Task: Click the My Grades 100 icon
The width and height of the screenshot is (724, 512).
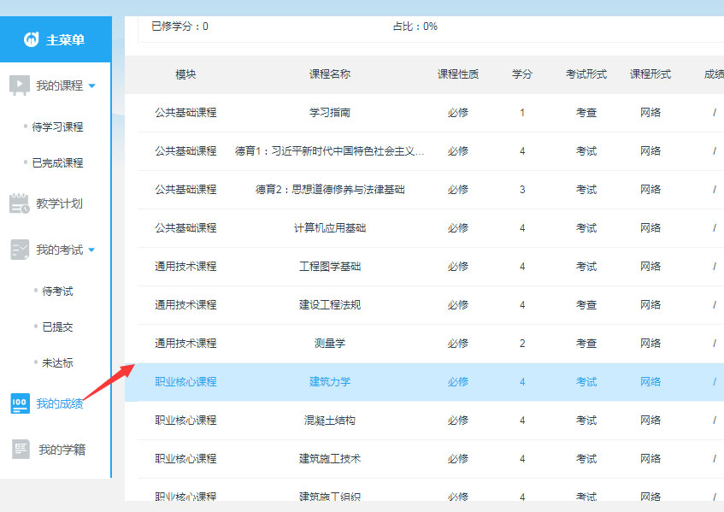Action: (19, 403)
